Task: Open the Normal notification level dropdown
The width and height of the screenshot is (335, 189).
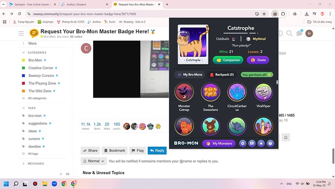Action: [94, 161]
